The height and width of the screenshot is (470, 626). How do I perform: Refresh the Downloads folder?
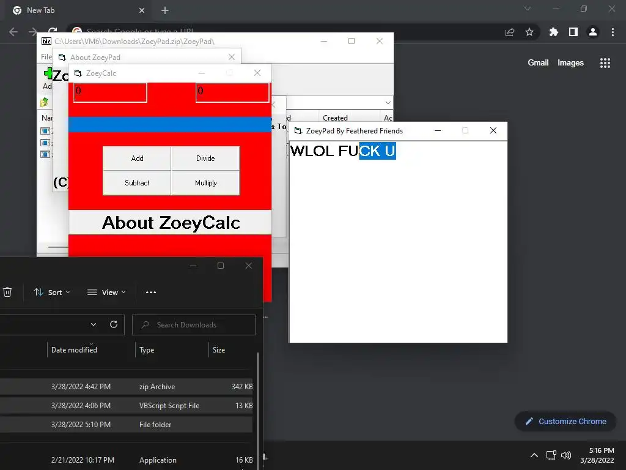(114, 324)
